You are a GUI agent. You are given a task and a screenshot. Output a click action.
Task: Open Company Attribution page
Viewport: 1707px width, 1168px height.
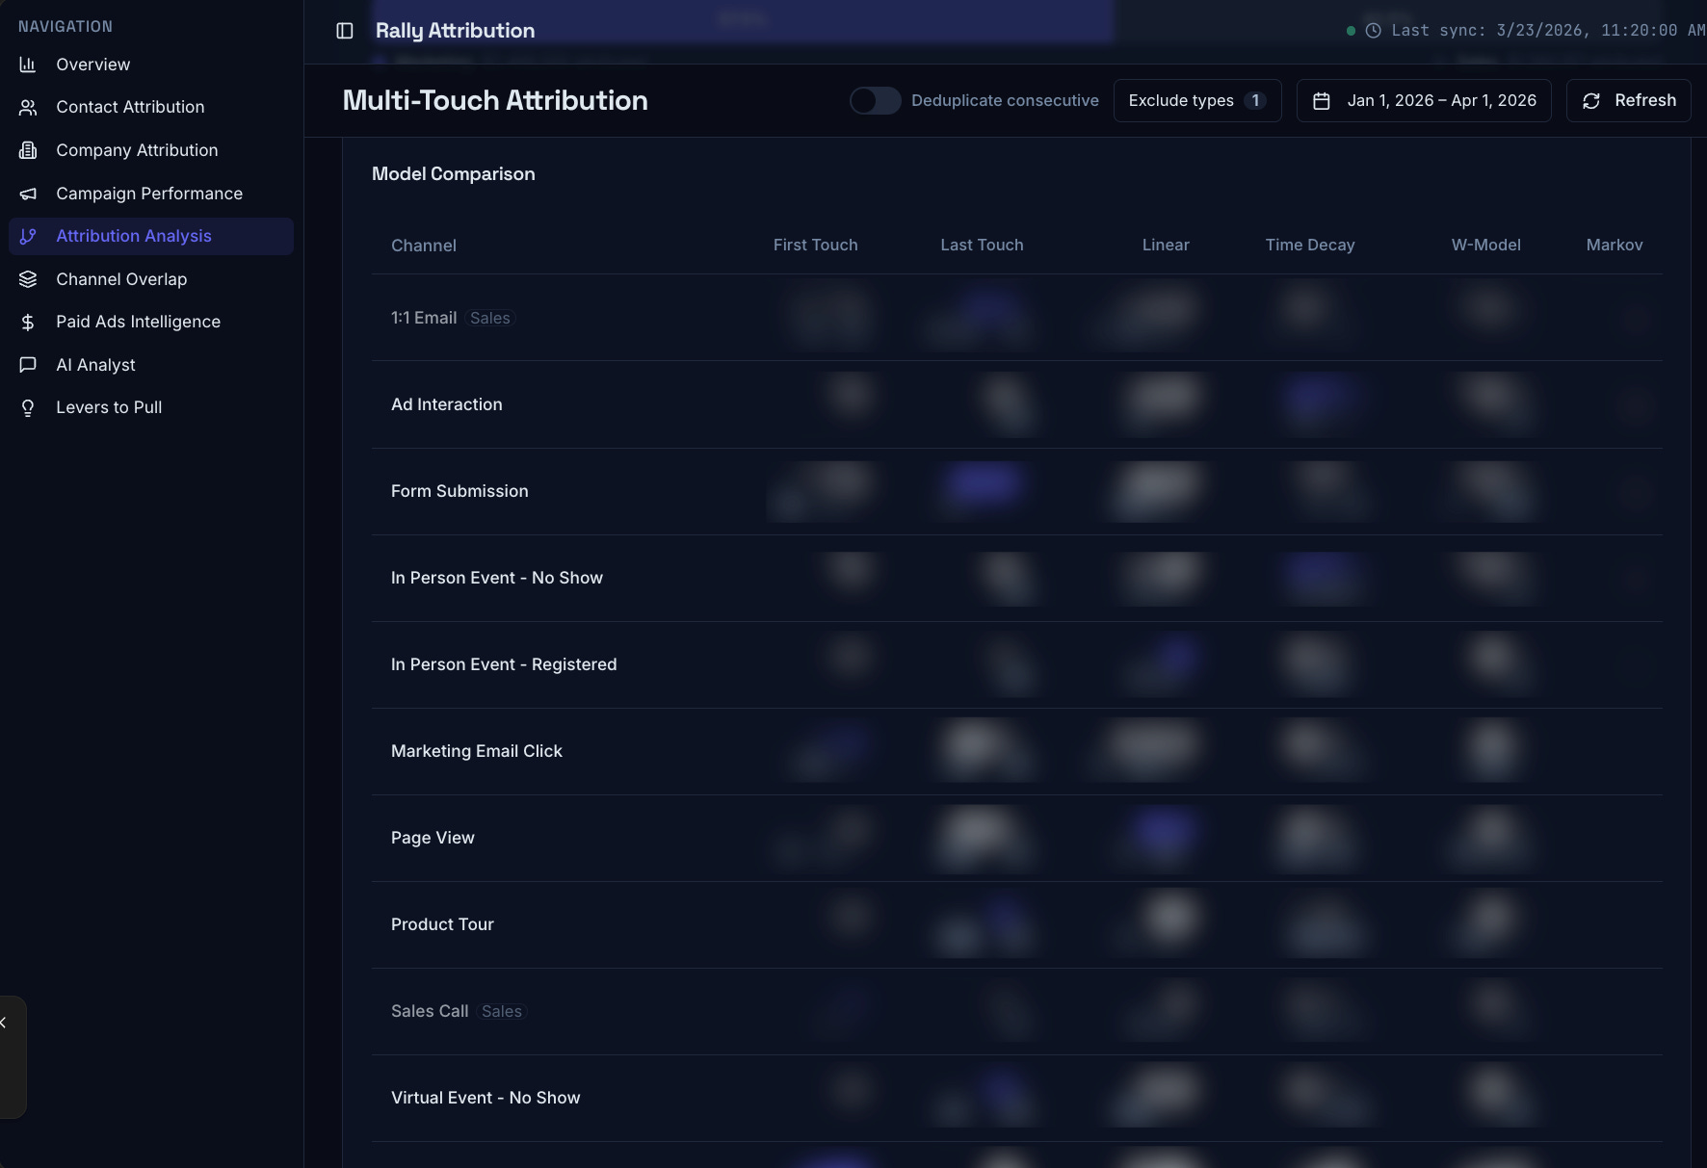(151, 150)
